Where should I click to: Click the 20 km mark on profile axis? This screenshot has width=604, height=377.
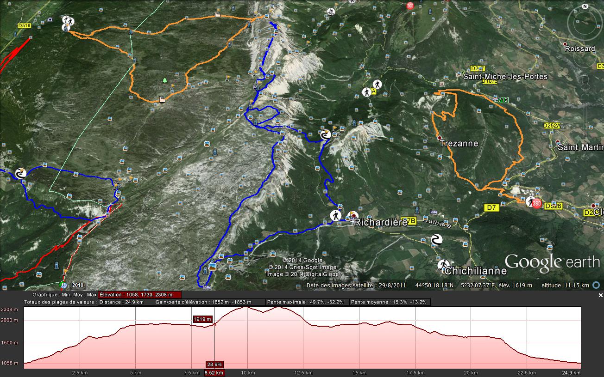(x=471, y=372)
